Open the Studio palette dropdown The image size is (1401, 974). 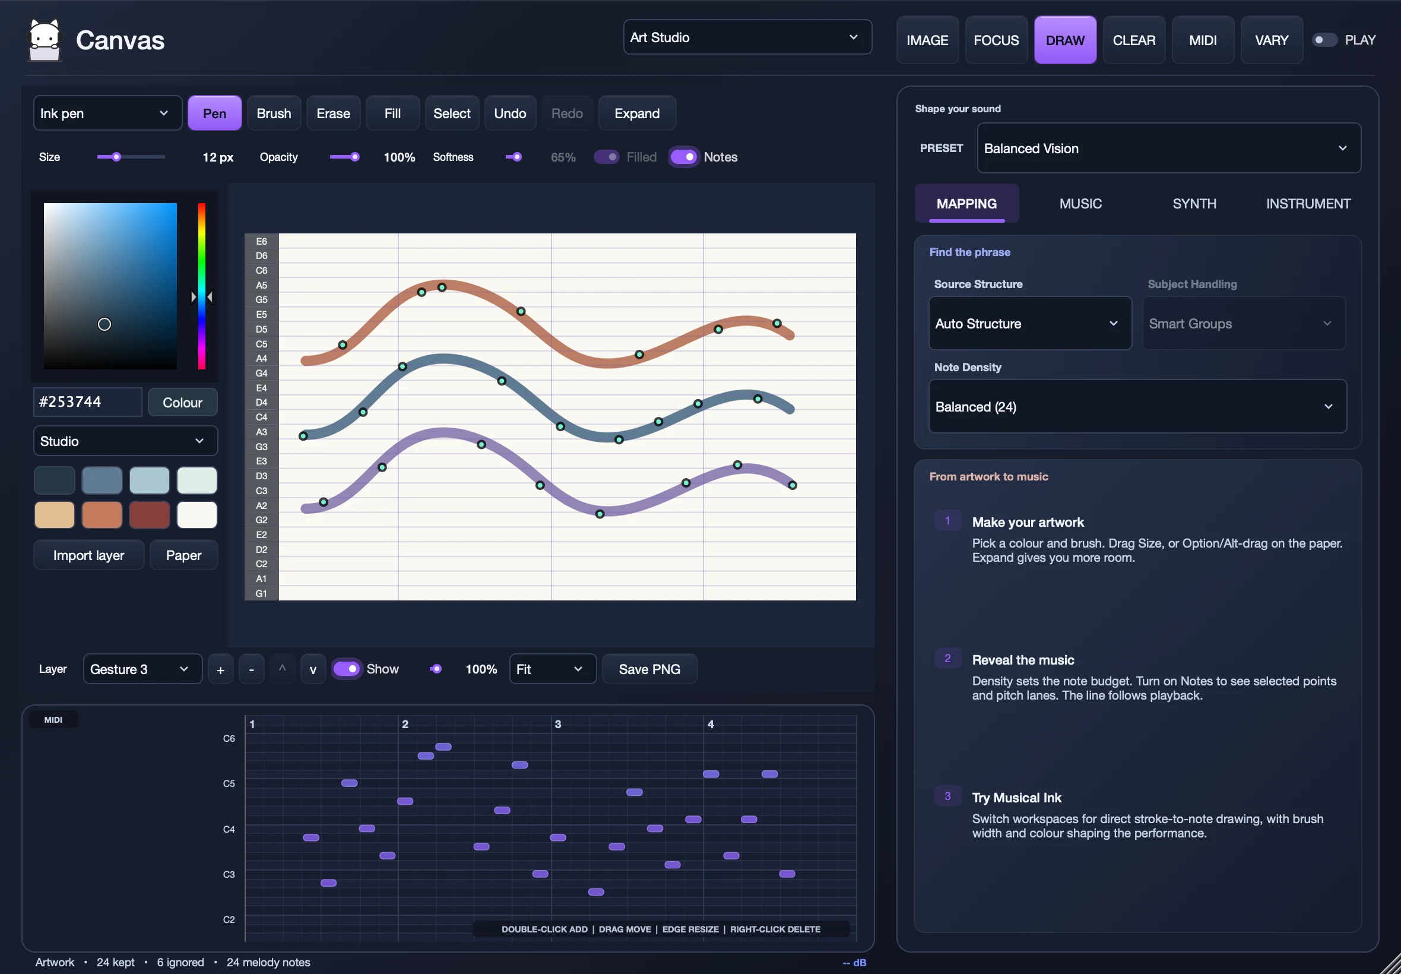point(125,441)
